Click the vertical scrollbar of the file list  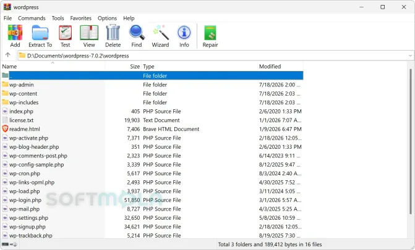point(411,143)
